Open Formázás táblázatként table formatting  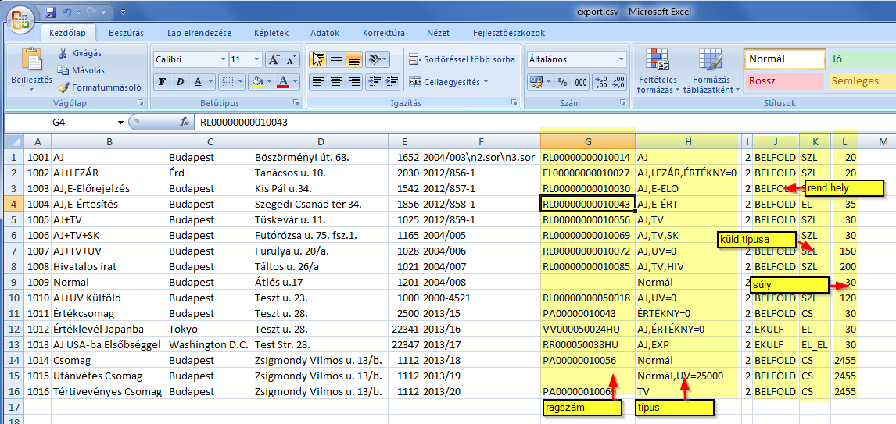[x=711, y=71]
